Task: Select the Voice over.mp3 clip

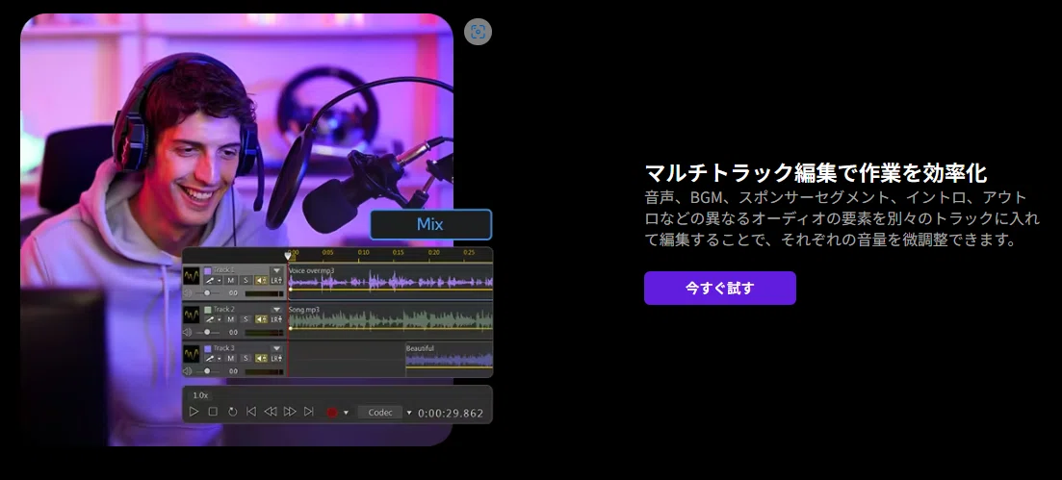Action: 391,281
